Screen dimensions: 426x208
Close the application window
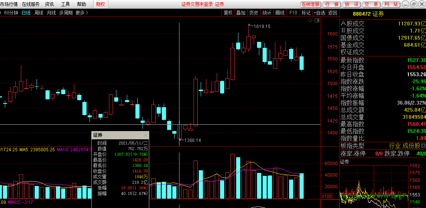coord(422,4)
